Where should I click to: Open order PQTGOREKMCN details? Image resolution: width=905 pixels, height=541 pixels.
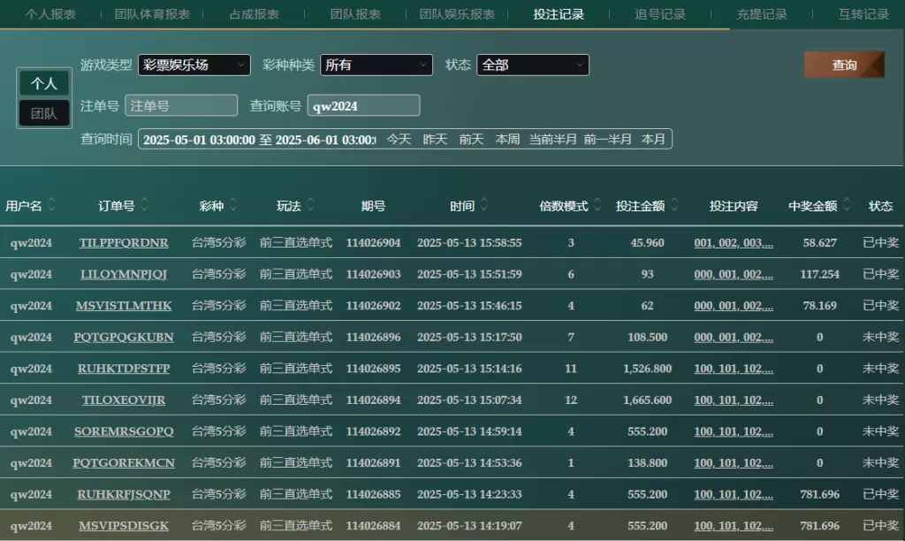tap(124, 463)
